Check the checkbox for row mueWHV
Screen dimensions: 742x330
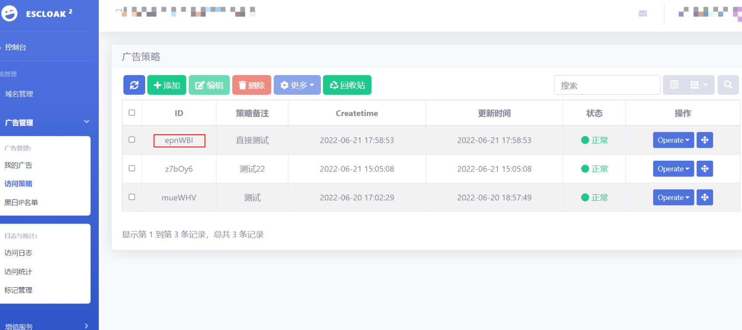[x=132, y=197]
